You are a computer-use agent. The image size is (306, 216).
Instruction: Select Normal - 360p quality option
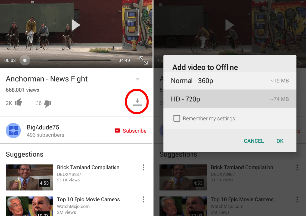point(229,81)
